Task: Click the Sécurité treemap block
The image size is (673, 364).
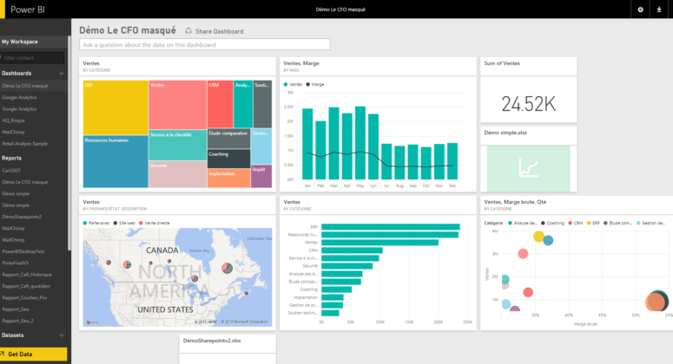Action: click(x=178, y=174)
